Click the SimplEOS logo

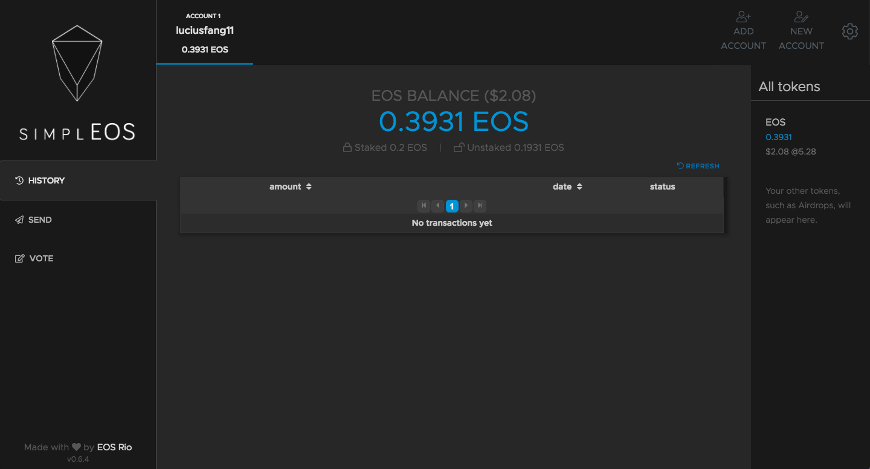click(x=77, y=81)
